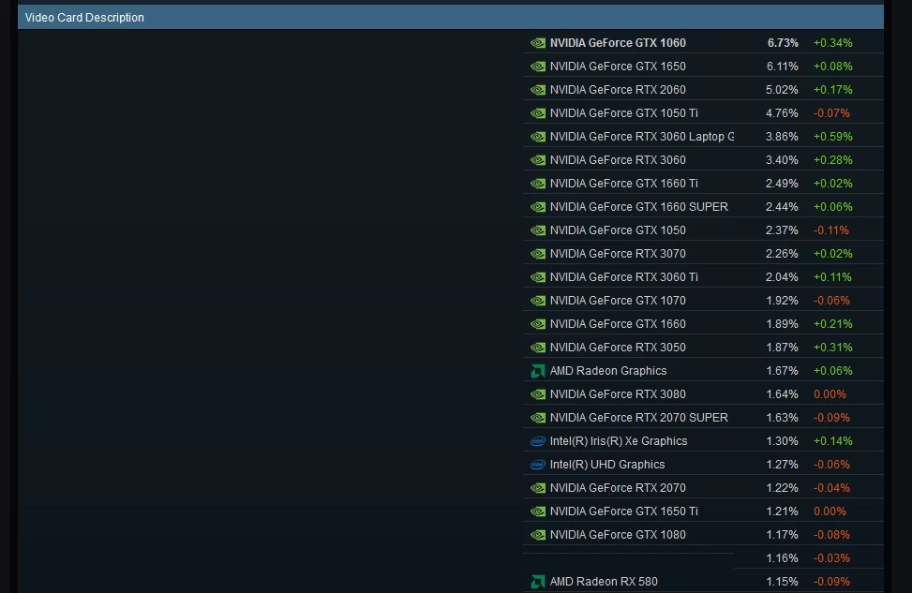Select the "NVIDIA GeForce GTX 1650" name
The image size is (912, 593).
pyautogui.click(x=618, y=67)
